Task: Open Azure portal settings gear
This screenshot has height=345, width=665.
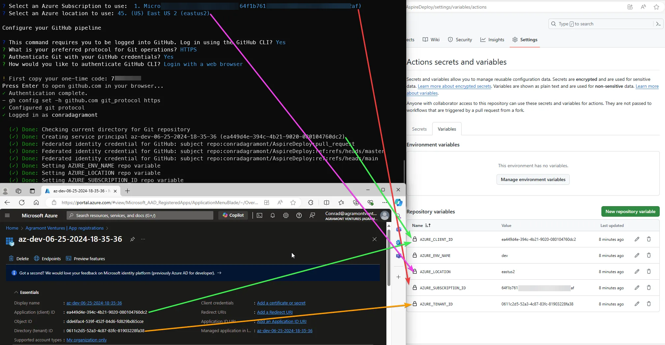Action: click(x=286, y=215)
